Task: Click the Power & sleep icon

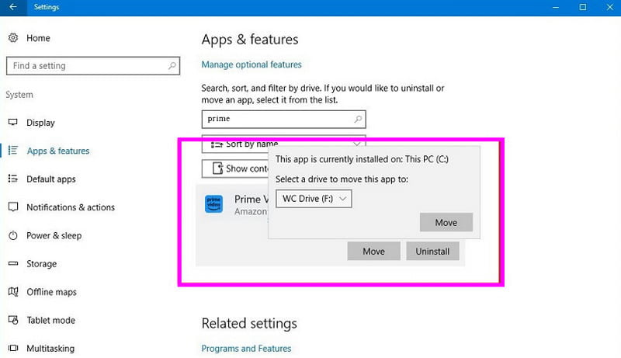Action: pos(13,235)
